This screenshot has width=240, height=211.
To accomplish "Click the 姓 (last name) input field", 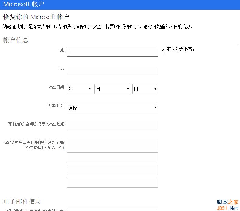I will [x=113, y=52].
